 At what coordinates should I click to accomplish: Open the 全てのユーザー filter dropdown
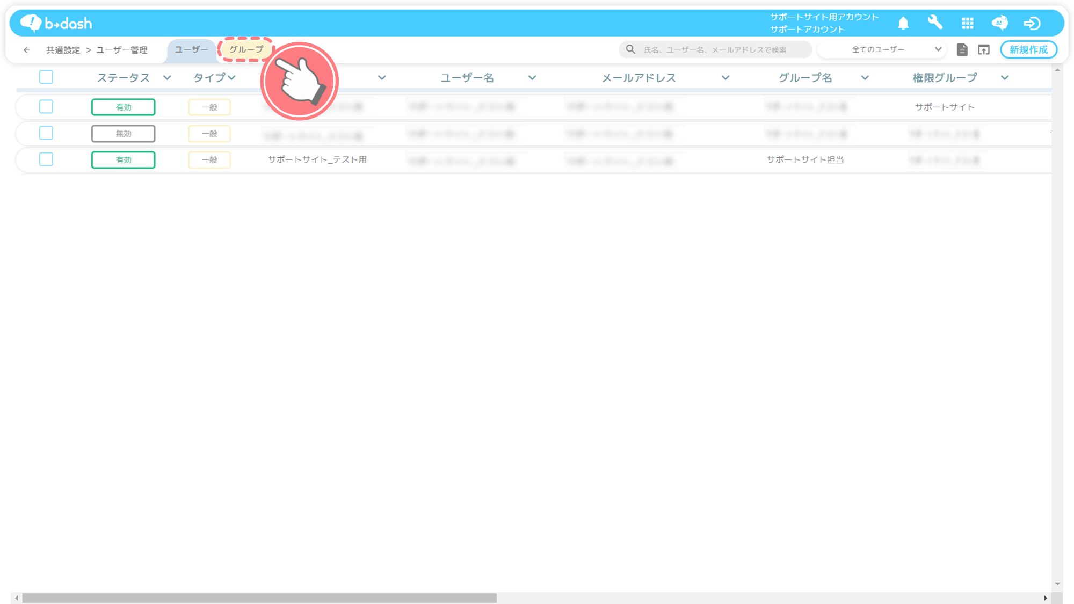click(881, 49)
